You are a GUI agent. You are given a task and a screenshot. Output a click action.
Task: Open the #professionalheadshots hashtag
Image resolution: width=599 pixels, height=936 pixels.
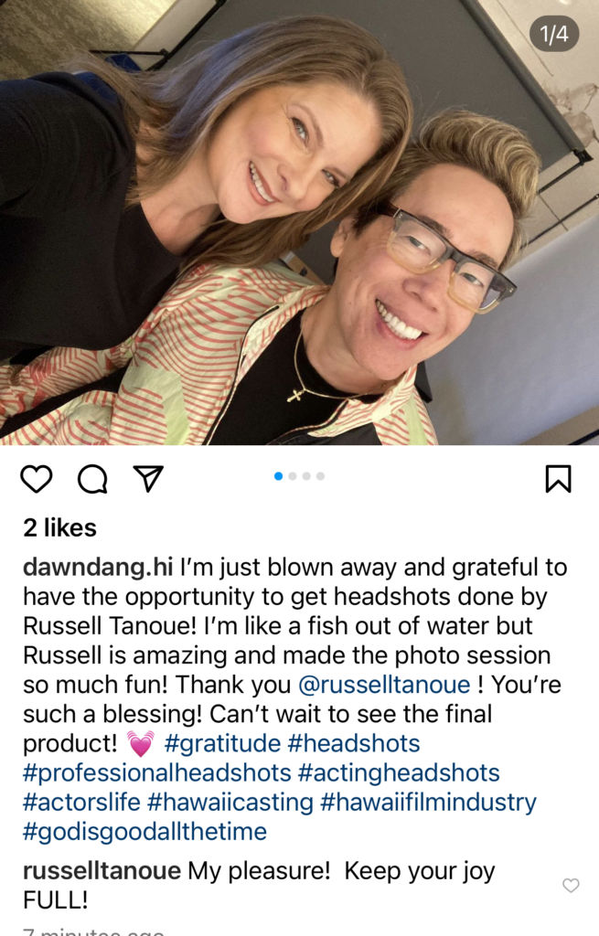pyautogui.click(x=157, y=772)
